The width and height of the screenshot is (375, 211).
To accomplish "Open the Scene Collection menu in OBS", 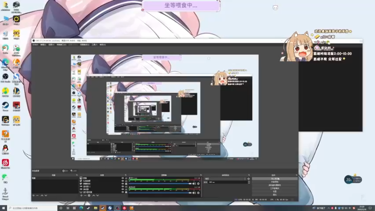I will [84, 45].
